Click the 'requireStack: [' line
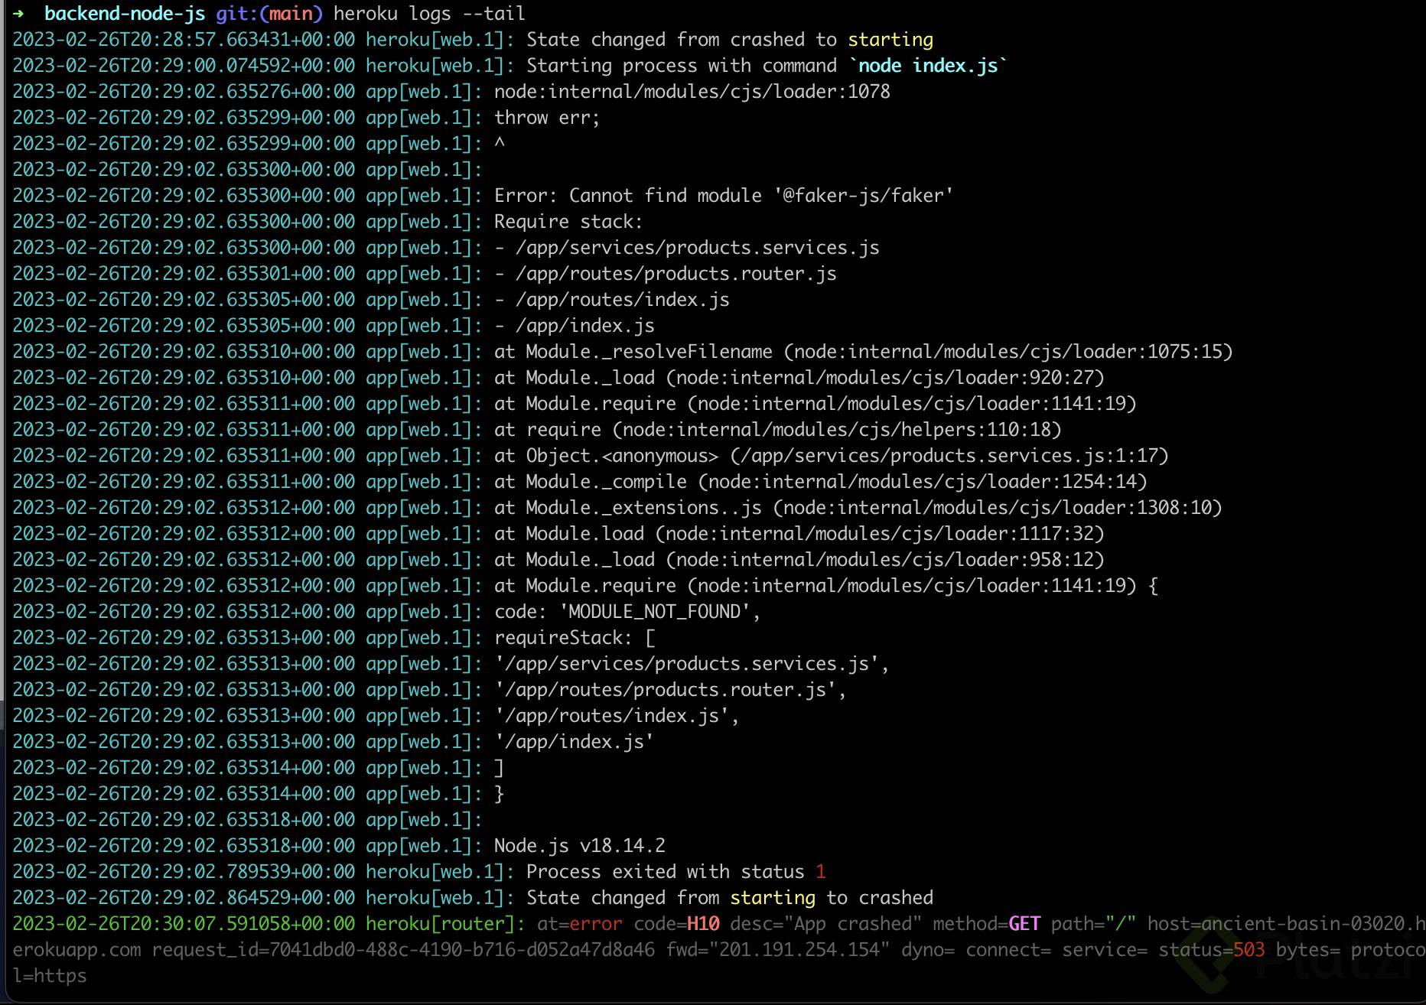Image resolution: width=1426 pixels, height=1005 pixels. 575,638
